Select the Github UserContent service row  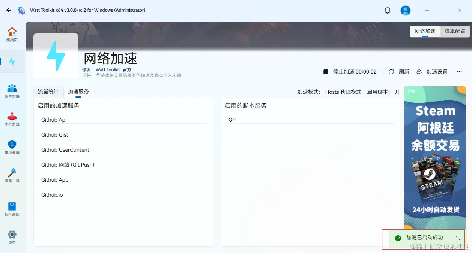(124, 150)
